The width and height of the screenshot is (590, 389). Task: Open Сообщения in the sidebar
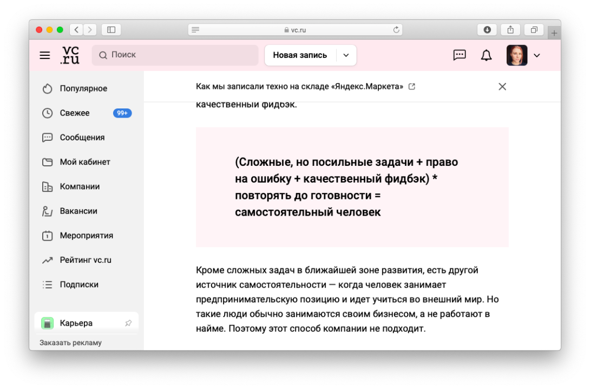(82, 138)
